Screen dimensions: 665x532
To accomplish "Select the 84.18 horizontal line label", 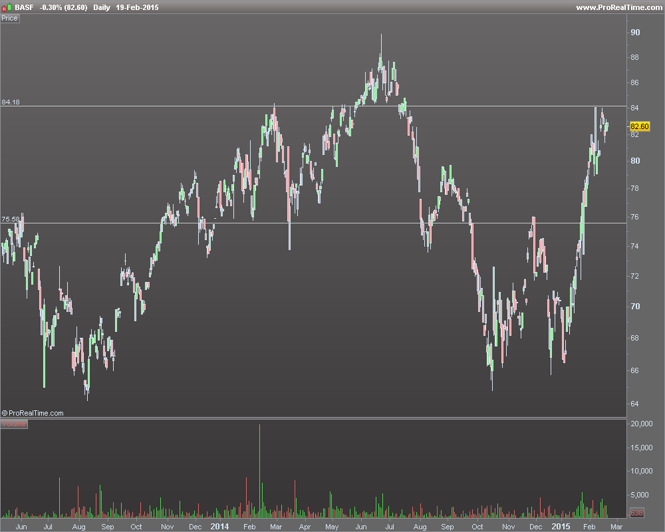I will (x=11, y=102).
